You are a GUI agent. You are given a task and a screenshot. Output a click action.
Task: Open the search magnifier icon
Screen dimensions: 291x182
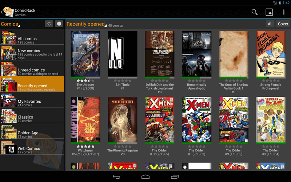point(255,12)
